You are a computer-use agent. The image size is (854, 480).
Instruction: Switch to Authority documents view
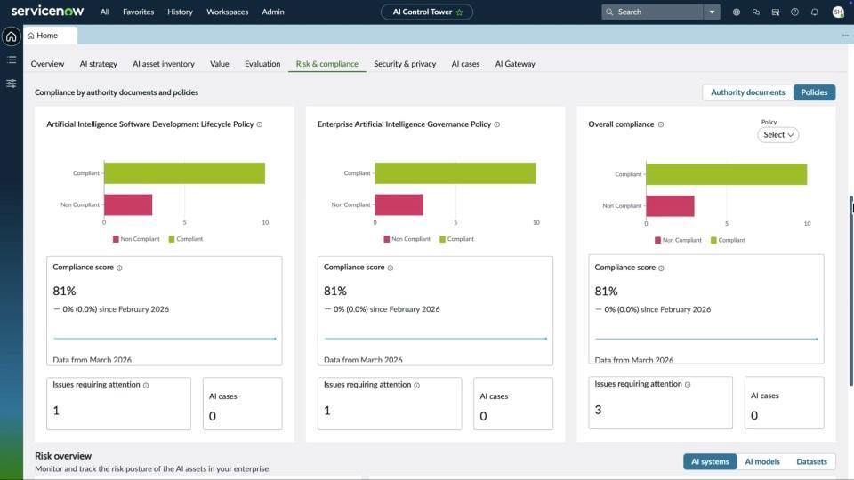[748, 92]
